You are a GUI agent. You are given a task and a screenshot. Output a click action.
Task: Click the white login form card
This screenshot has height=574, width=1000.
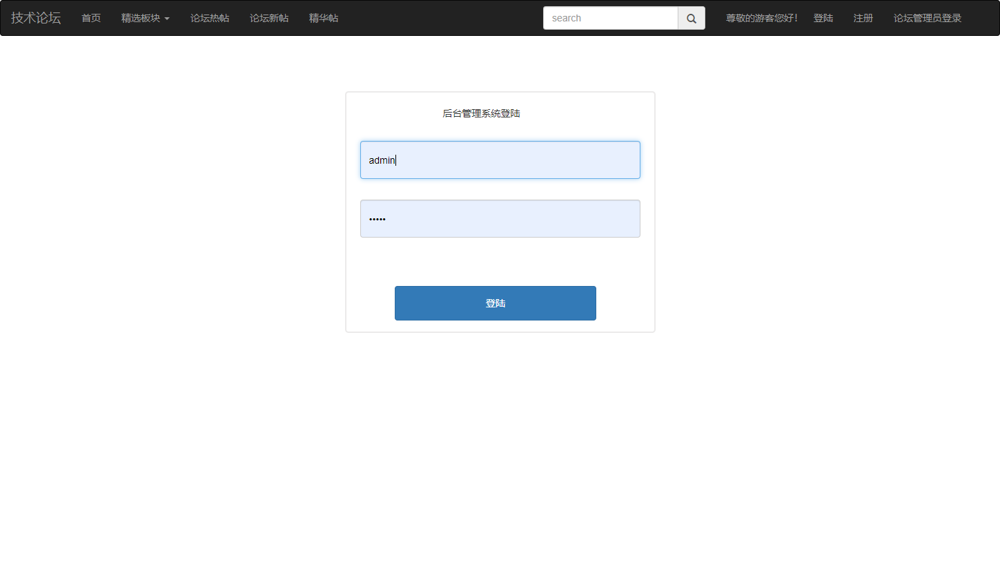(x=500, y=266)
